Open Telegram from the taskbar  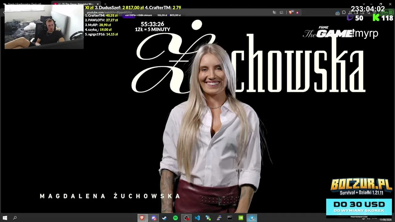click(x=252, y=218)
